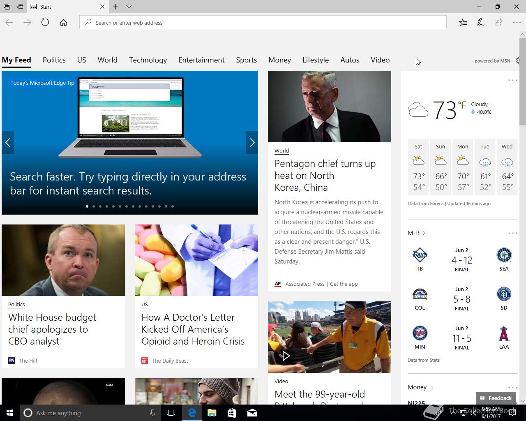Image resolution: width=526 pixels, height=421 pixels.
Task: Open the weather card options menu
Action: tap(512, 80)
